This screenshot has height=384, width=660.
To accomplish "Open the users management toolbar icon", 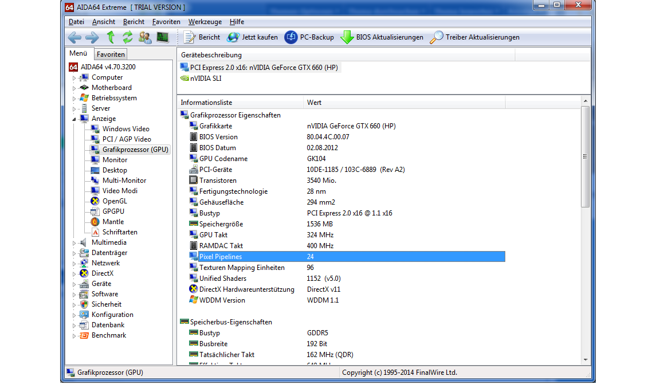I will coord(145,37).
